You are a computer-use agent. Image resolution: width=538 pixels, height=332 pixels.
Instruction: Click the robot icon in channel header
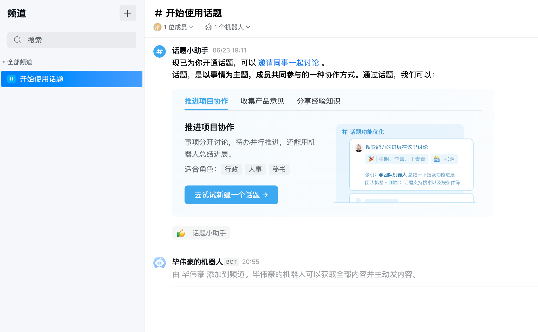pyautogui.click(x=208, y=27)
